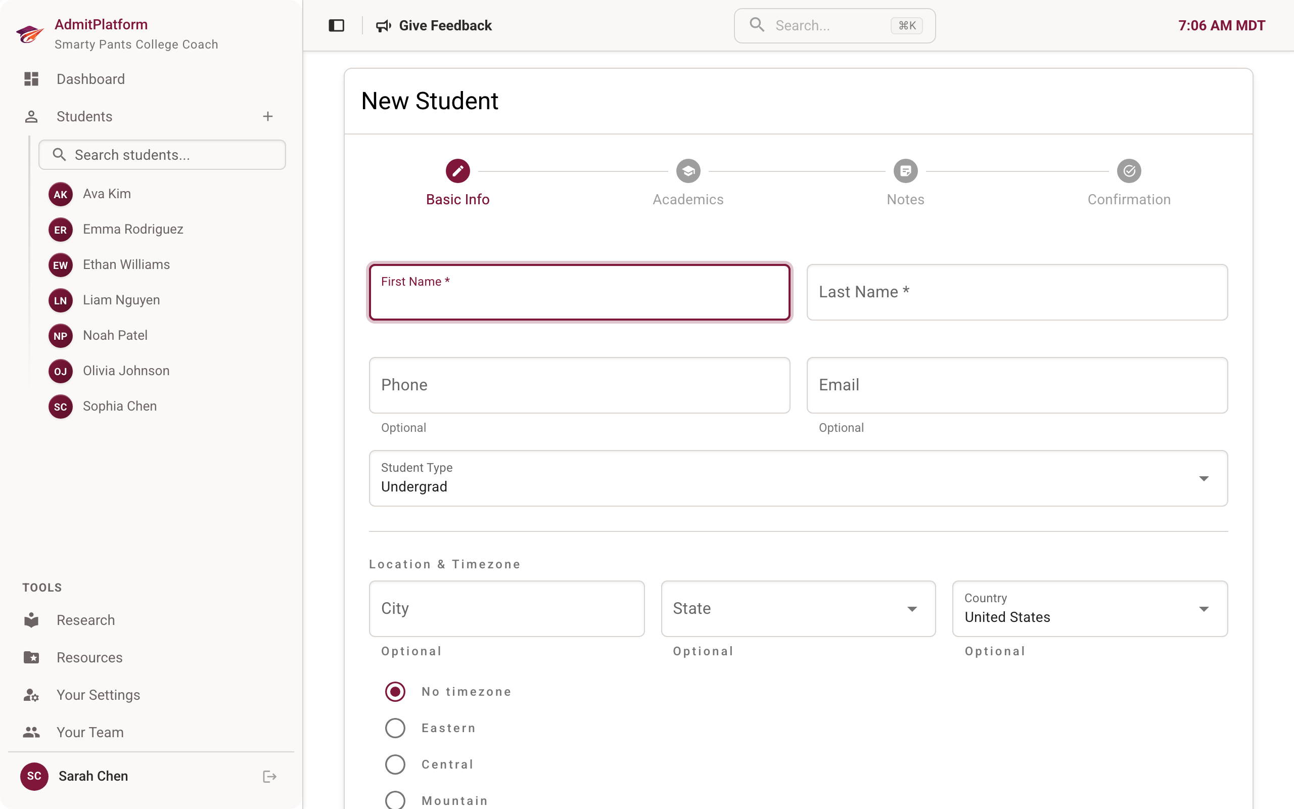Select Sophia Chen from the student list
The height and width of the screenshot is (809, 1294).
point(120,406)
